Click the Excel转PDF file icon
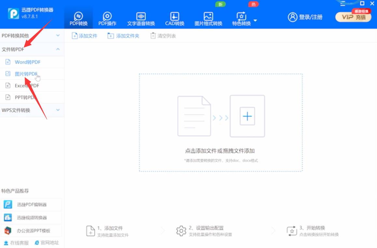The height and width of the screenshot is (248, 377). (8, 85)
